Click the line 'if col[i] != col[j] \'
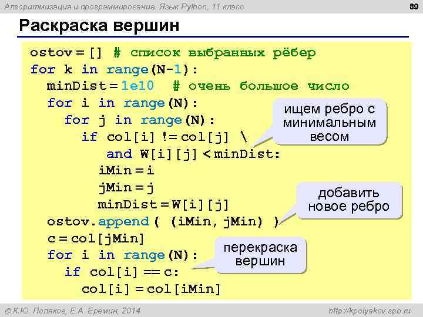 (164, 137)
